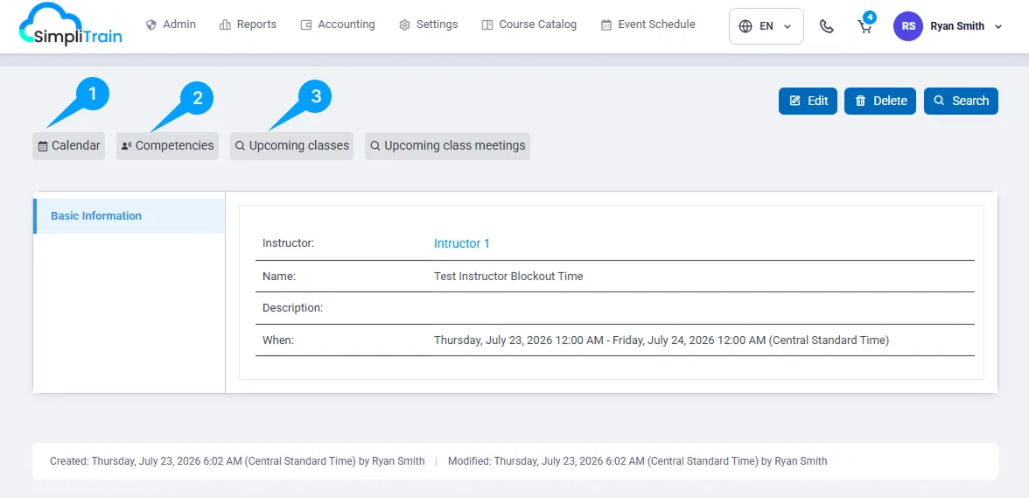The height and width of the screenshot is (498, 1029).
Task: Click the Settings gear icon
Action: coord(405,25)
